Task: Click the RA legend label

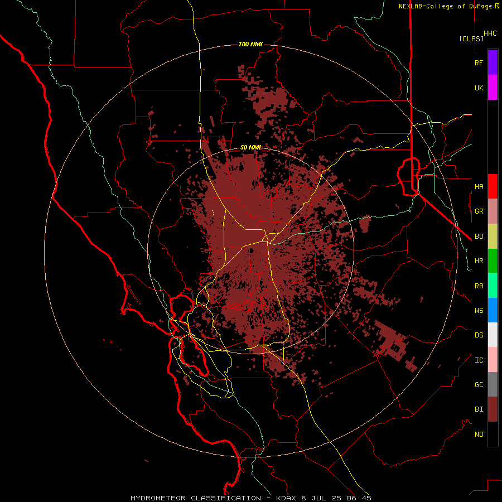Action: (479, 286)
